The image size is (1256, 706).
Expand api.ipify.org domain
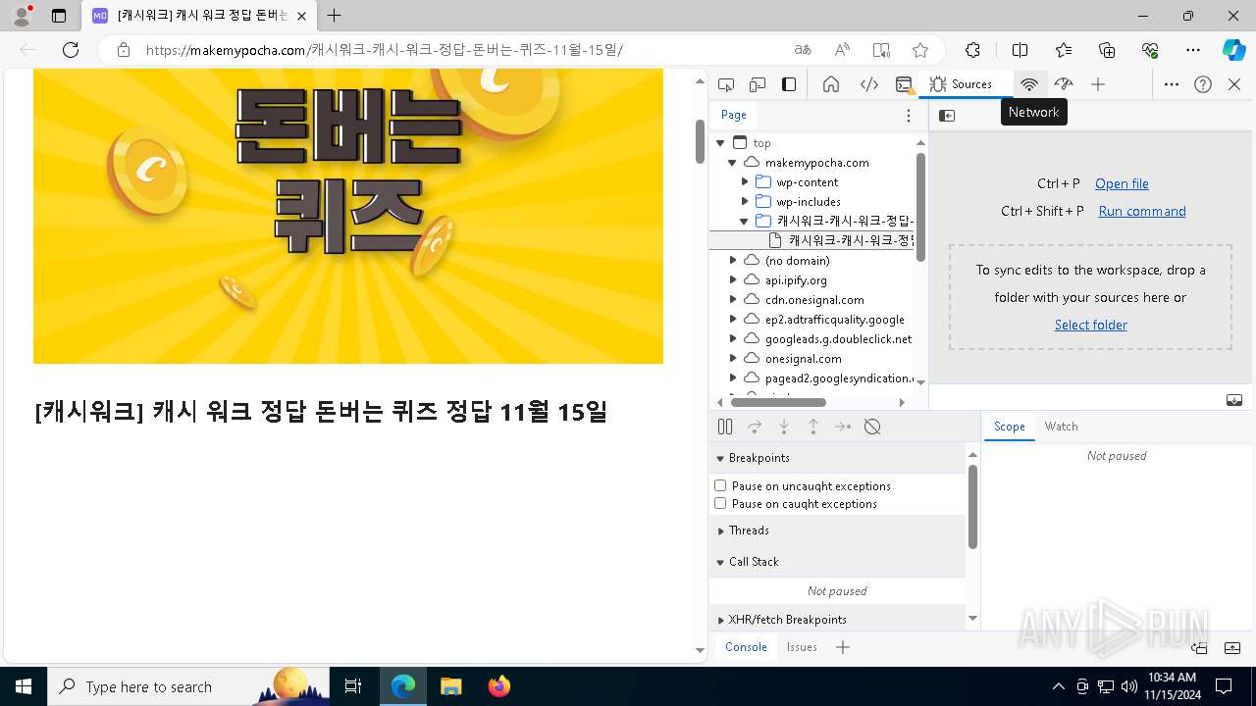click(732, 280)
